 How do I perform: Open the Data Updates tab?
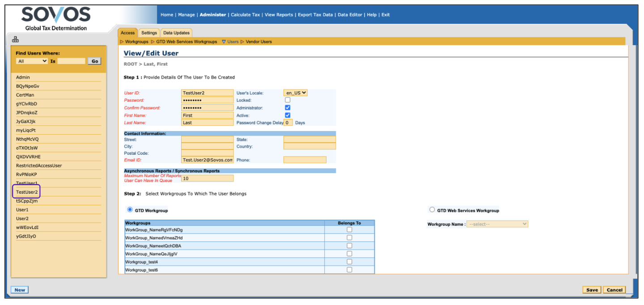coord(176,33)
